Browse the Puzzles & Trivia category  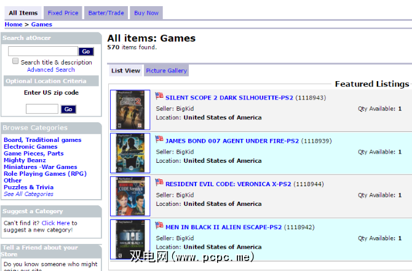pos(29,187)
